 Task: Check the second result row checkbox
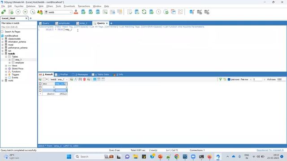tap(40, 90)
